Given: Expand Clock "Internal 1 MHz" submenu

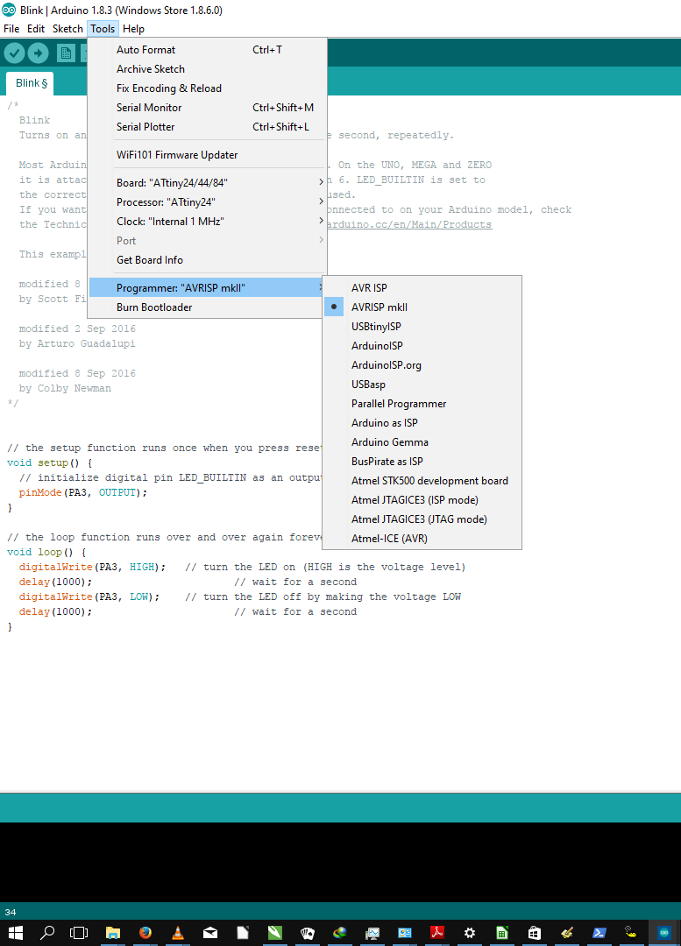Looking at the screenshot, I should click(x=208, y=222).
